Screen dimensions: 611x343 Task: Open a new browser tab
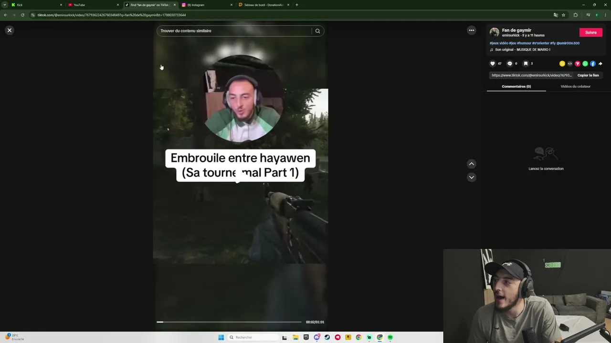point(296,5)
